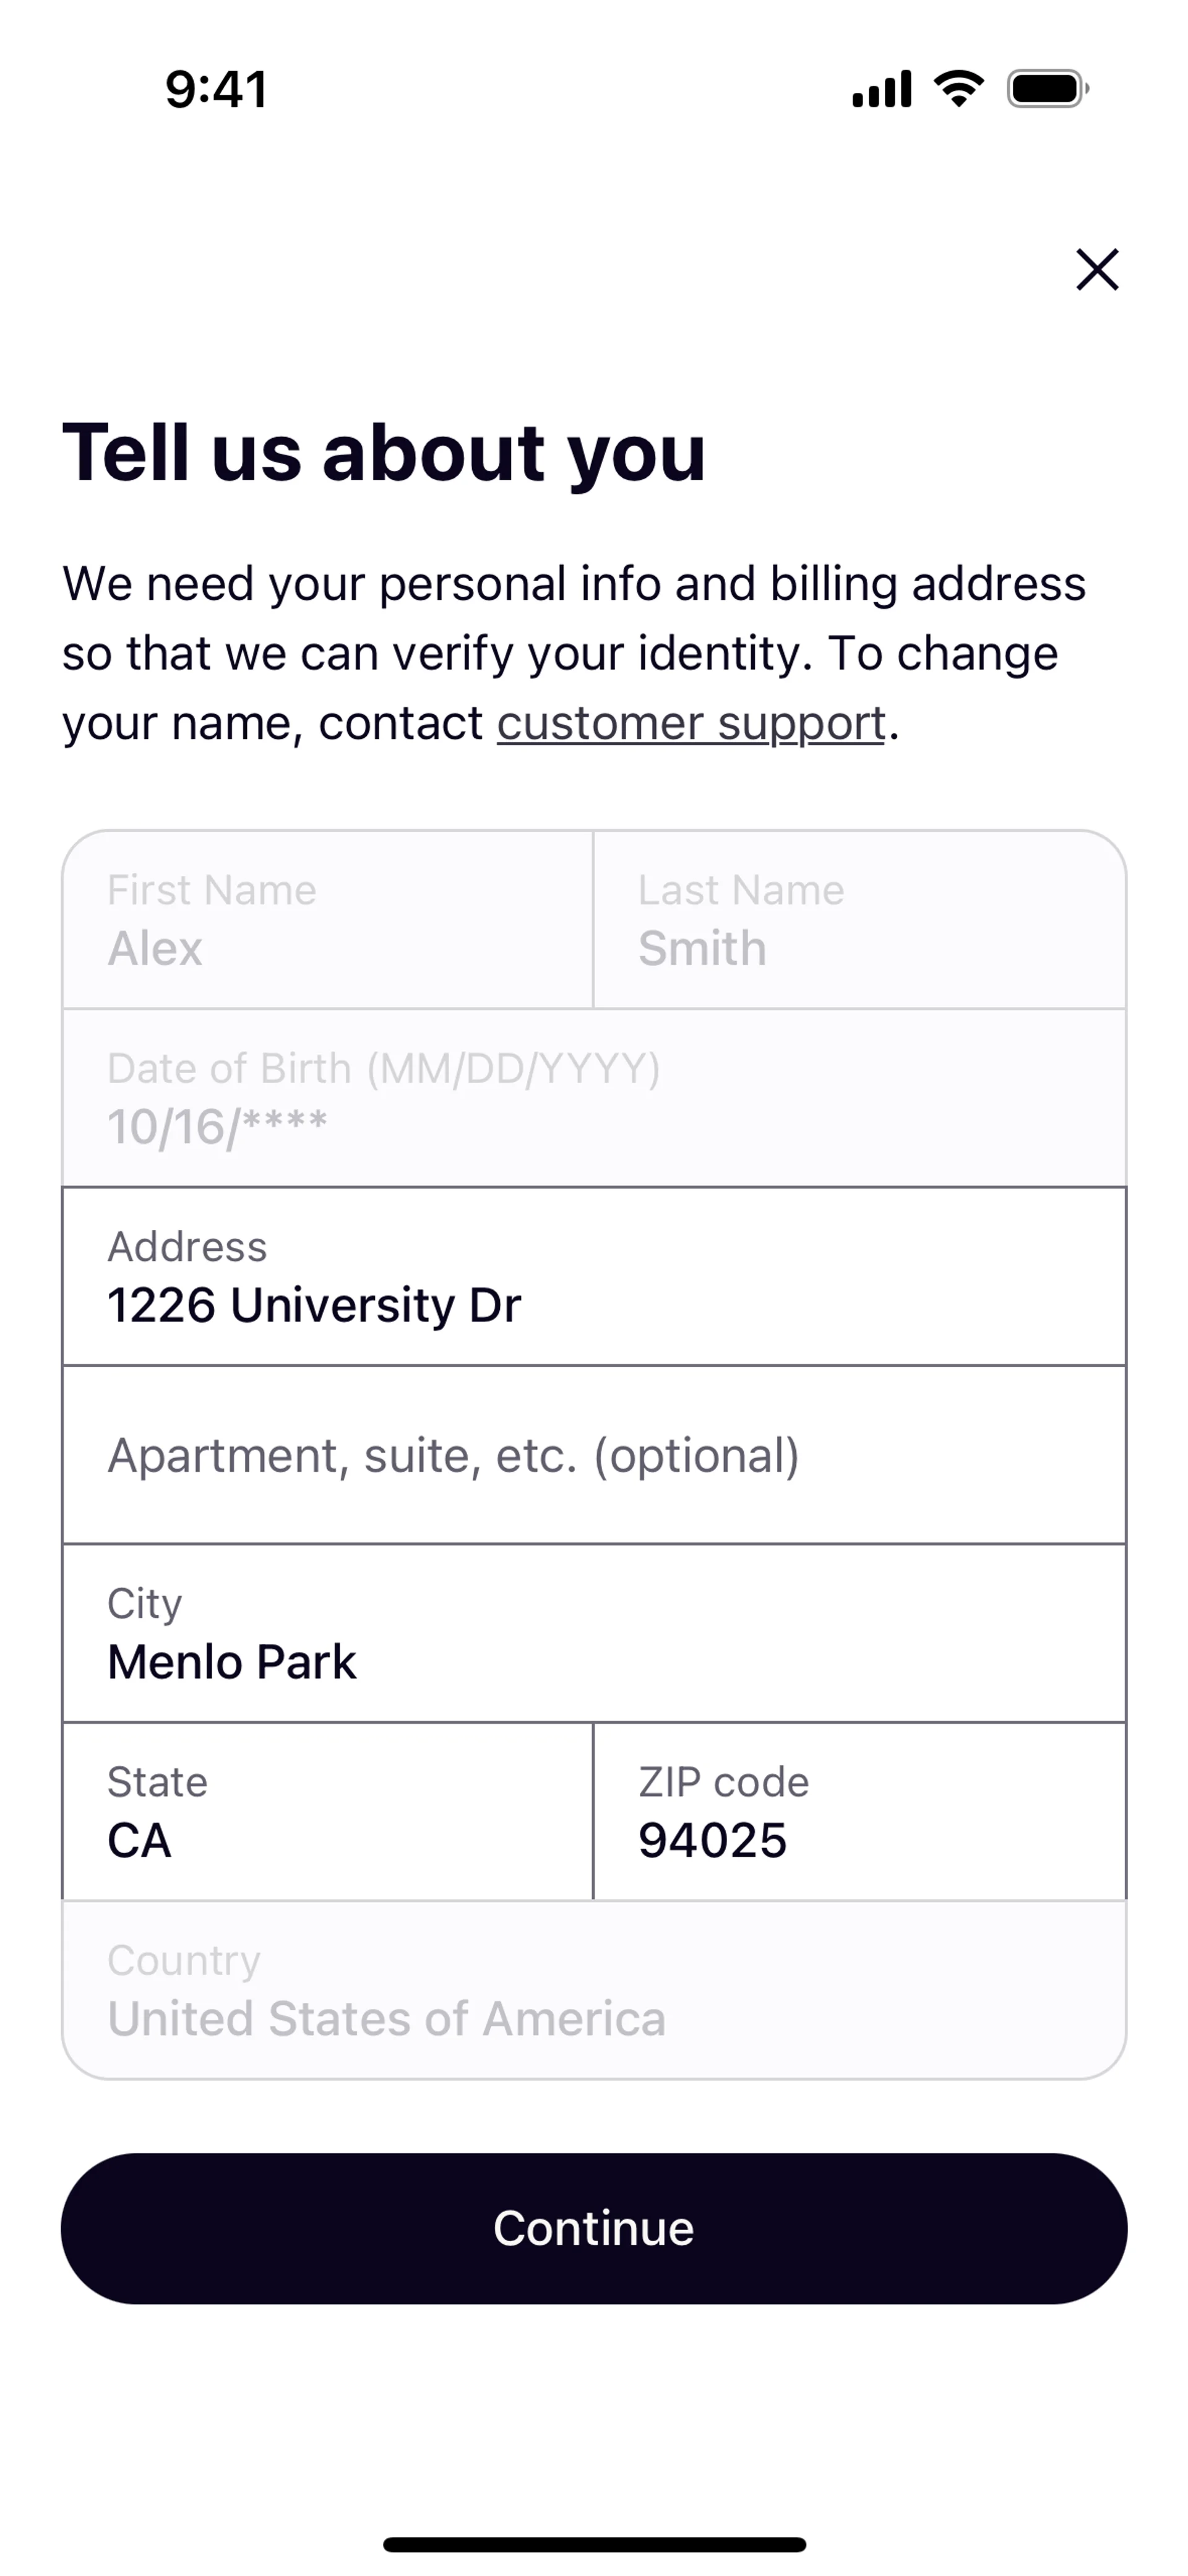
Task: Tap the masked 10/16/**** birth date value
Action: [217, 1127]
